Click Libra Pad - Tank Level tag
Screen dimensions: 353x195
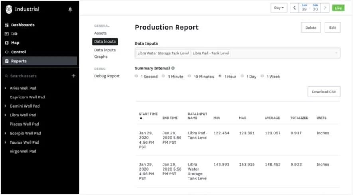pyautogui.click(x=211, y=53)
